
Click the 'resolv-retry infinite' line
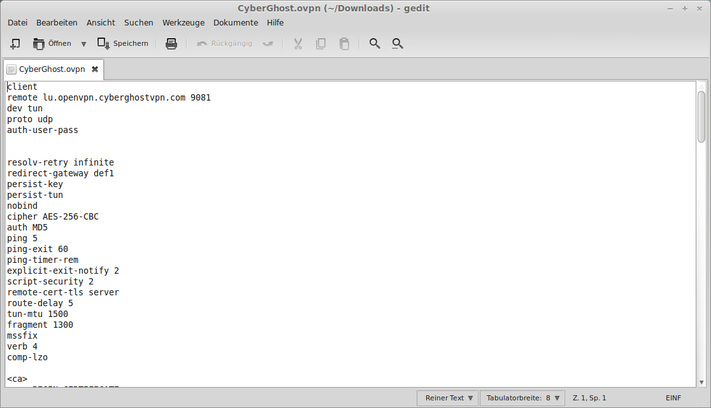click(61, 162)
